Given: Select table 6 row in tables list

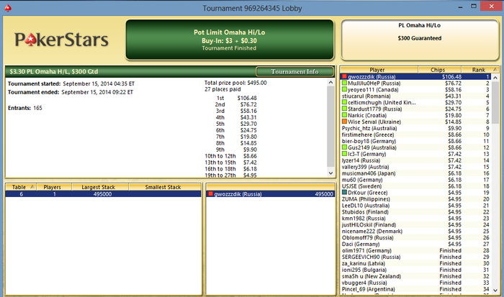Looking at the screenshot, I should tap(103, 194).
